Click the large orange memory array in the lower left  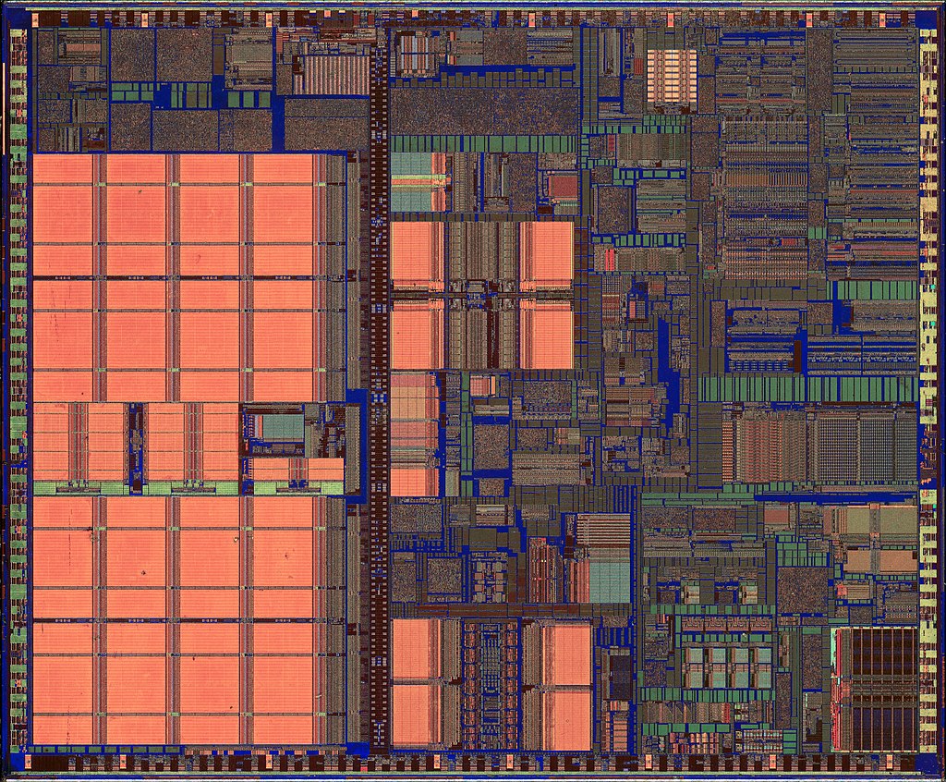point(176,619)
